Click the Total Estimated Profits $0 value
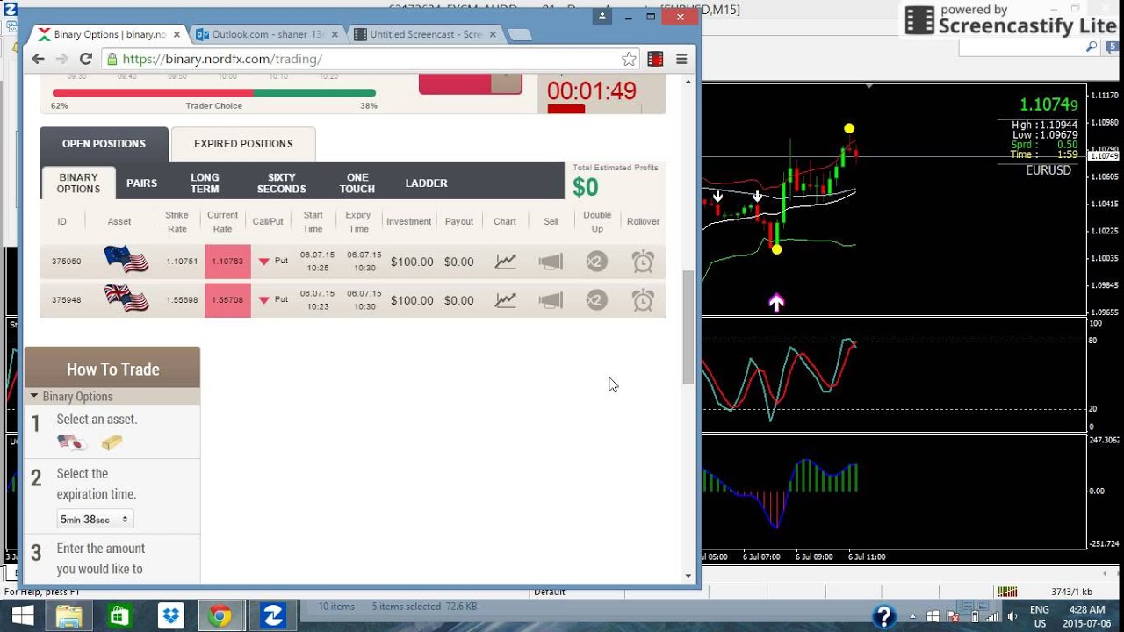Screen dimensions: 1124x632 pos(586,187)
